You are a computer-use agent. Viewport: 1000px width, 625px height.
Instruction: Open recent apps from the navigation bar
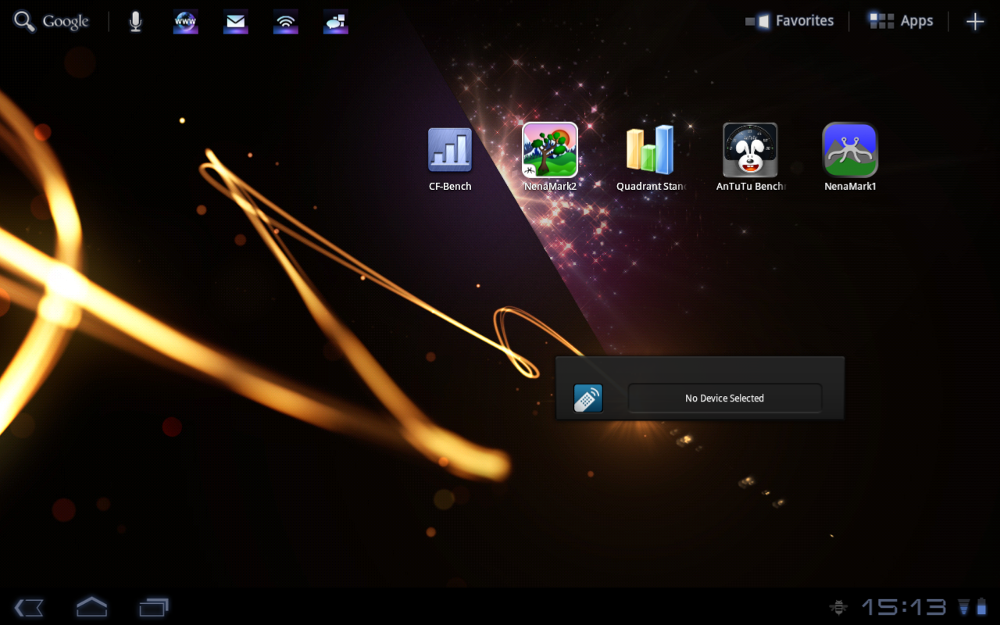tap(154, 607)
